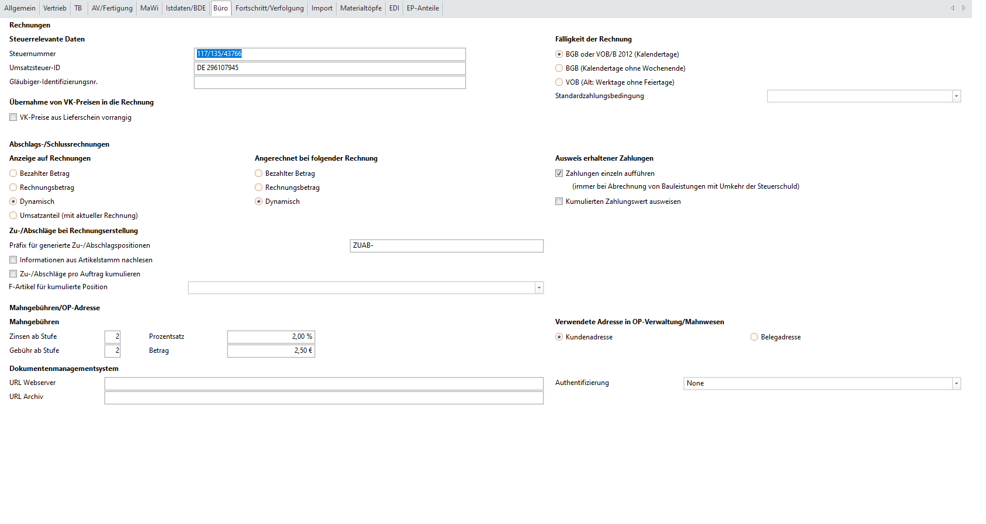Choose Belegadresse as OP address
Screen dimensions: 986x524
coord(755,337)
